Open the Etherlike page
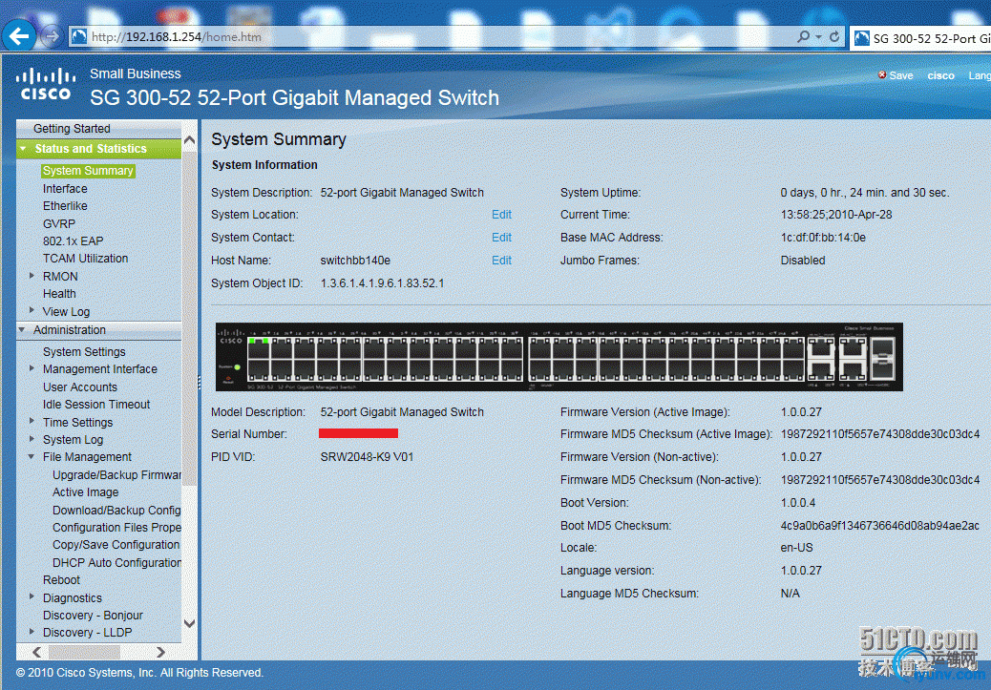Screen dimensions: 991x690 (x=65, y=206)
